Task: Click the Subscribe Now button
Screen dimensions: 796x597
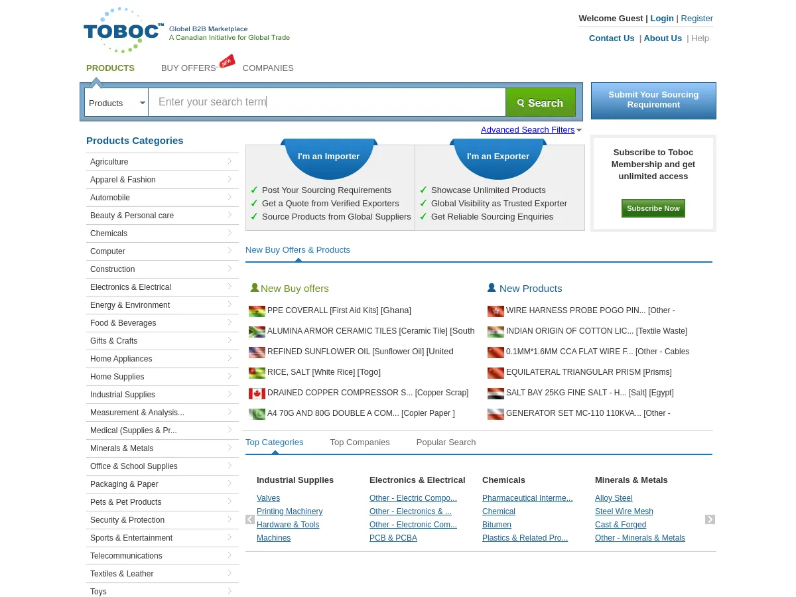Action: coord(653,208)
